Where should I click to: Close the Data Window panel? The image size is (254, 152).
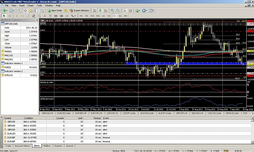[37, 20]
